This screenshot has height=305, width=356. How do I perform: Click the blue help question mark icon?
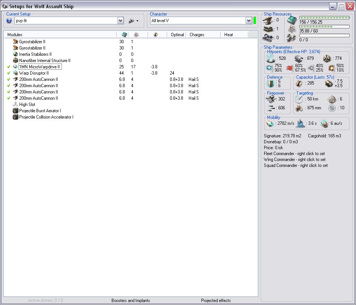(9, 21)
